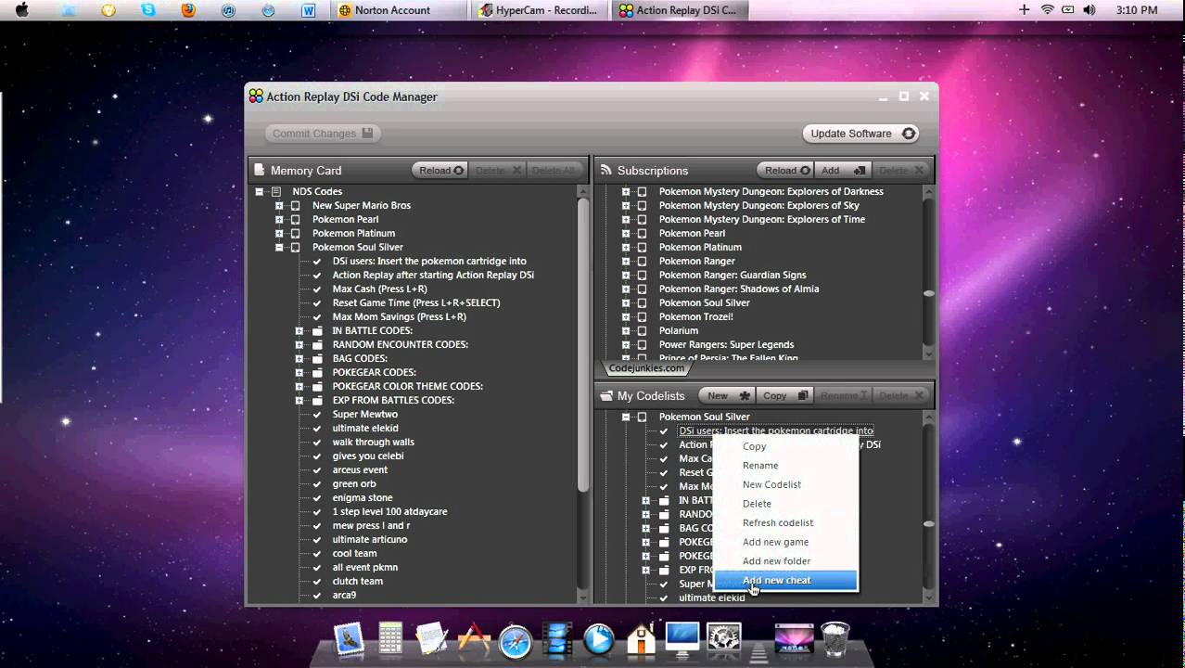This screenshot has height=668, width=1185.
Task: Select Add new cheat menu entry
Action: 786,580
